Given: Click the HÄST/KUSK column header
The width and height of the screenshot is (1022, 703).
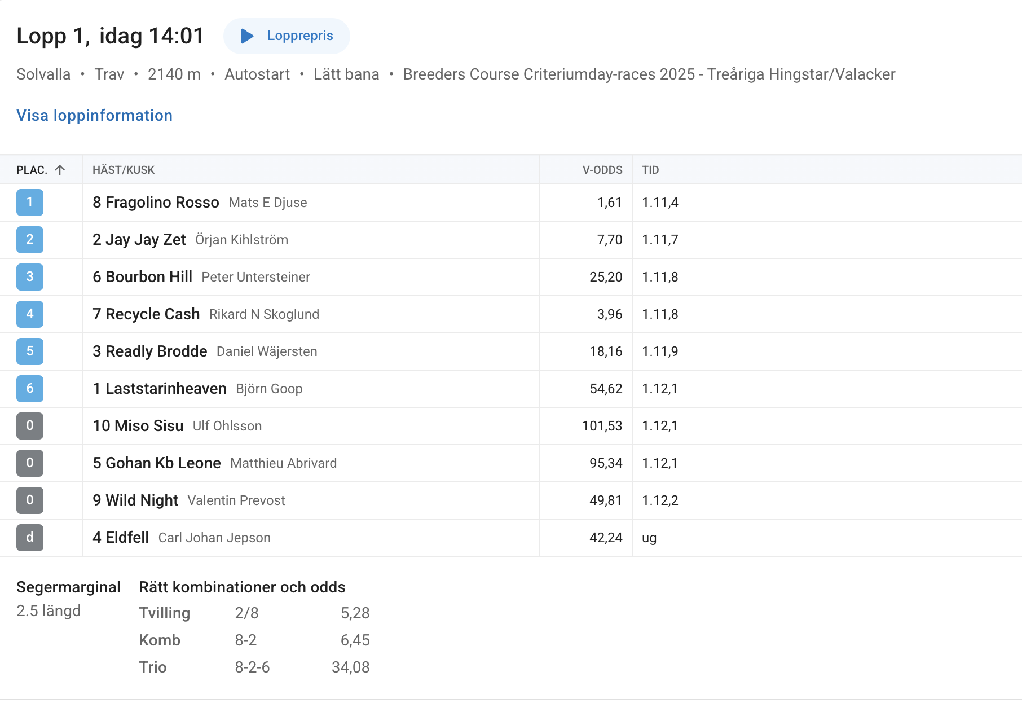Looking at the screenshot, I should pyautogui.click(x=124, y=170).
